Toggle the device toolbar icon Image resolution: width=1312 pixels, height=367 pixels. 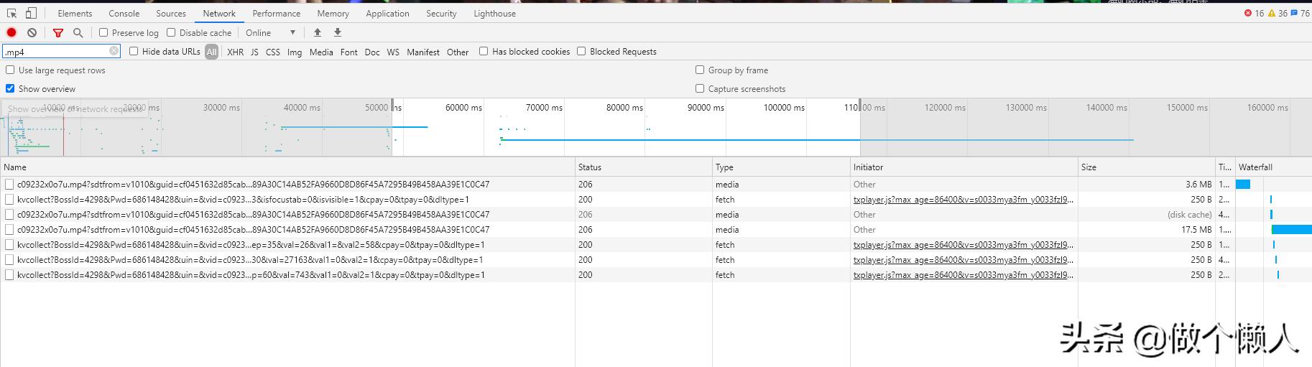(31, 13)
